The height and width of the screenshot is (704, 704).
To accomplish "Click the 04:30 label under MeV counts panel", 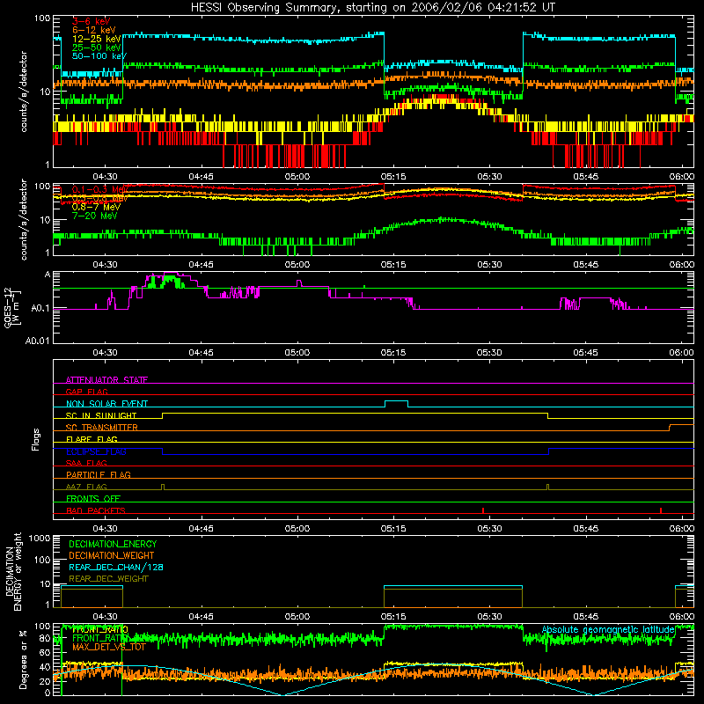I will [105, 265].
